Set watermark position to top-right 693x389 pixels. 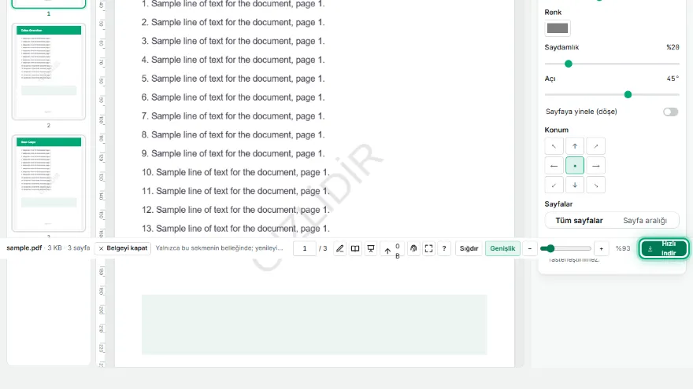coord(596,146)
